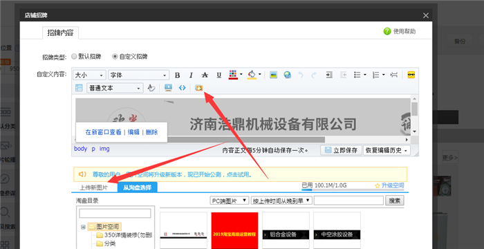
Task: Open the PC端图片 filter dropdown
Action: point(230,201)
